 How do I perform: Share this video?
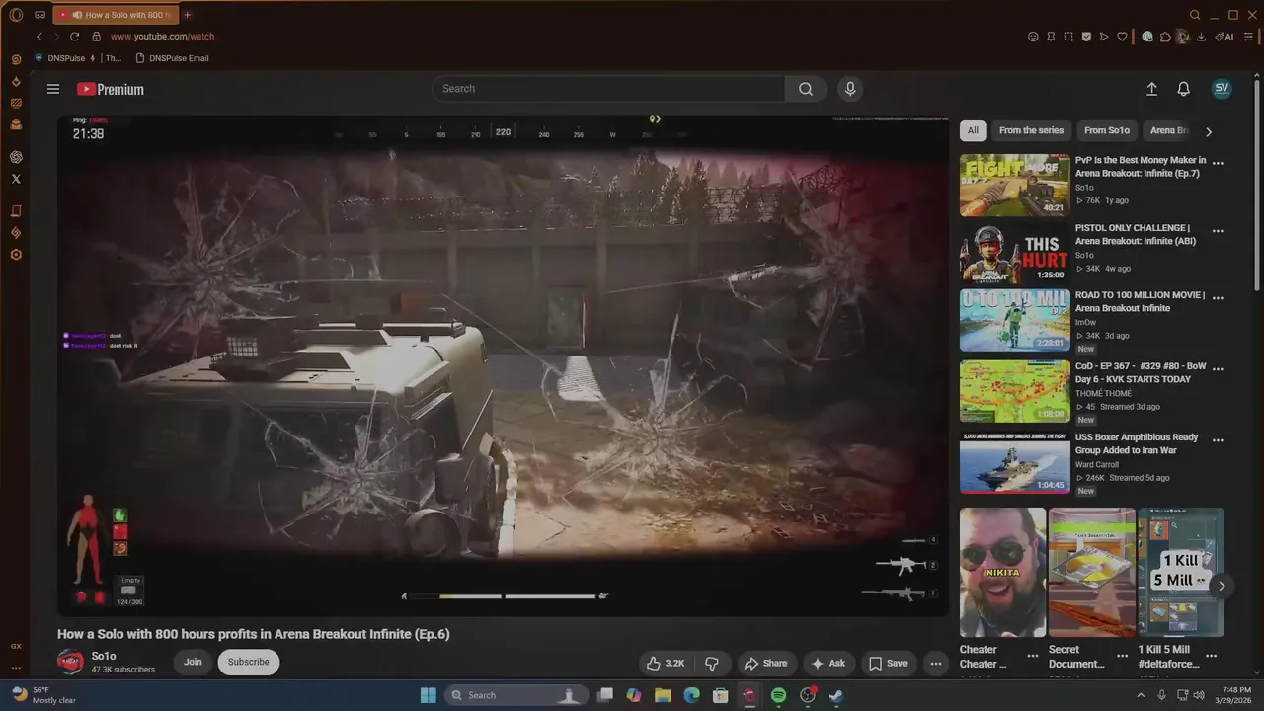tap(765, 664)
